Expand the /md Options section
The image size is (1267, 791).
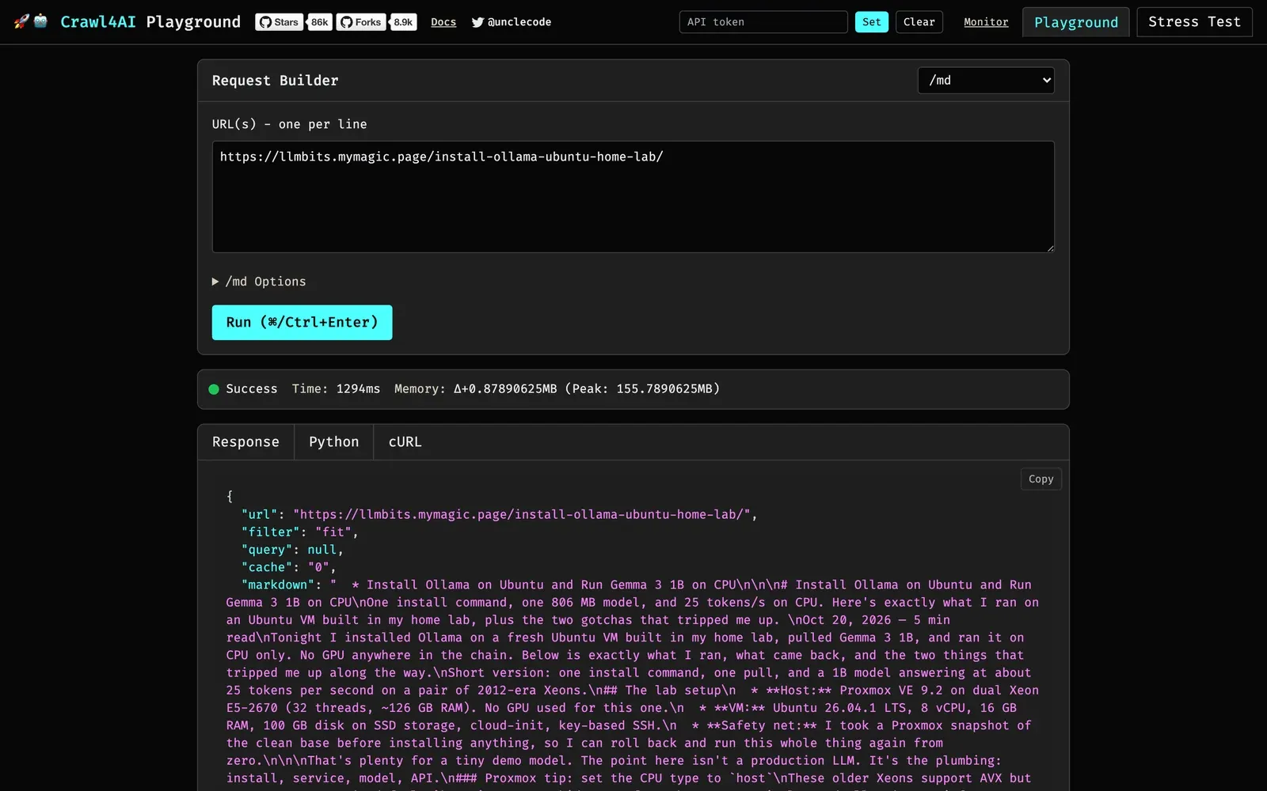[x=259, y=282]
